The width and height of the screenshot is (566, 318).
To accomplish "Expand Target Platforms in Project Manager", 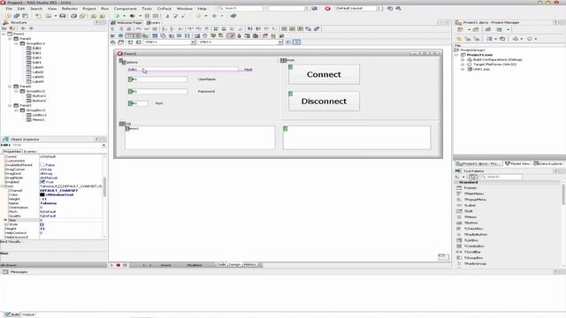I will point(463,64).
